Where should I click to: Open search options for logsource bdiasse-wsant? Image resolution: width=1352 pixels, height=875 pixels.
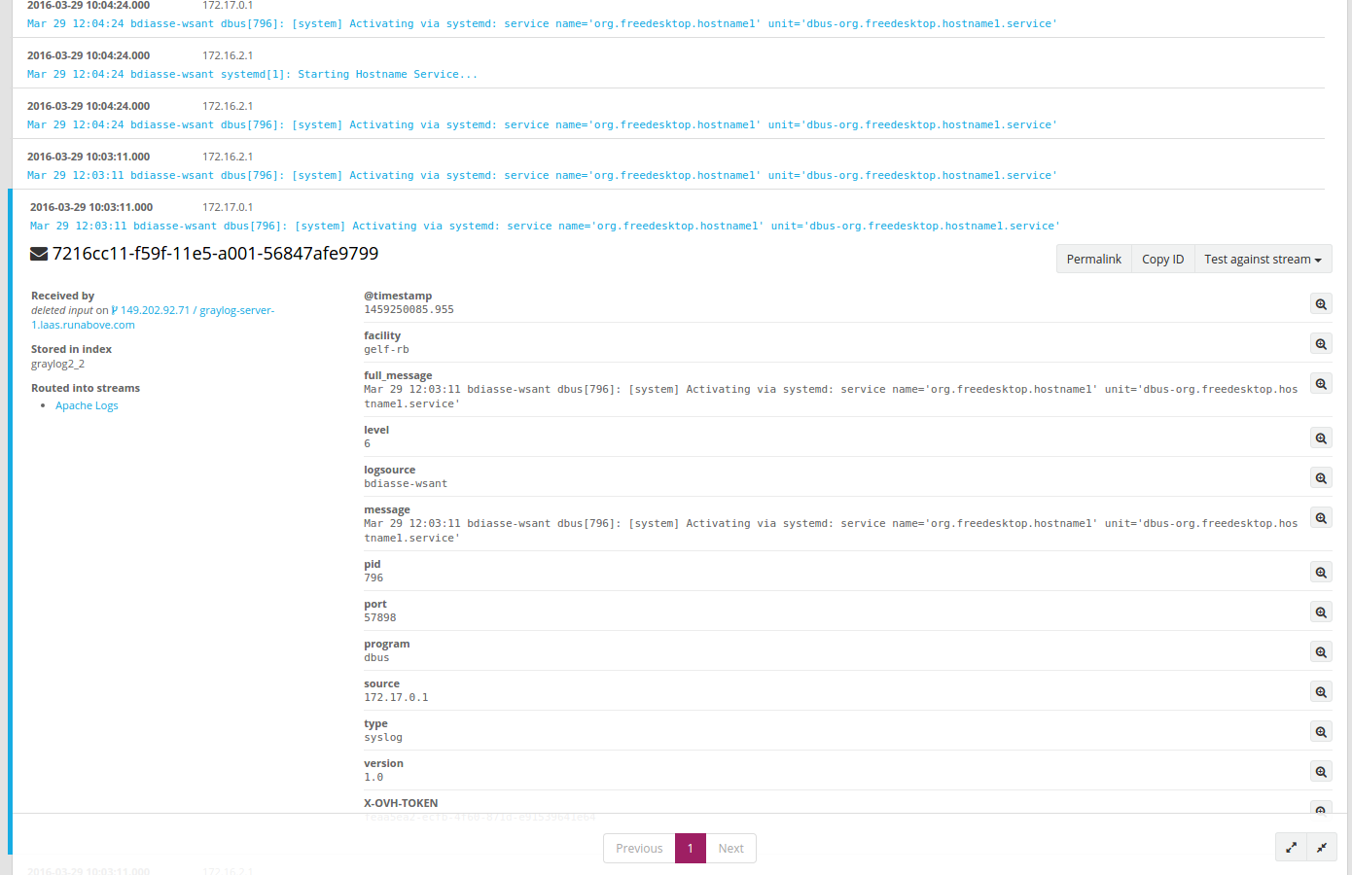coord(1320,477)
